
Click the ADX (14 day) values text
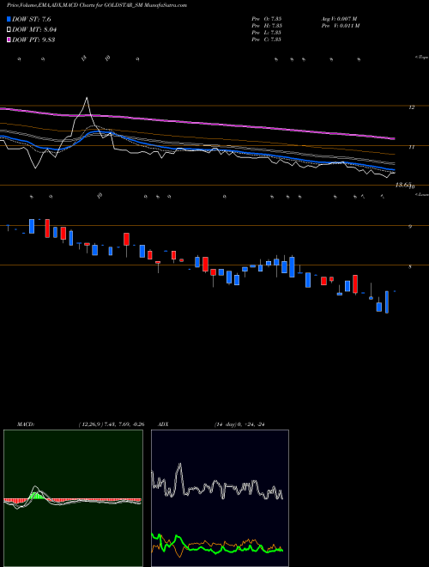click(239, 424)
